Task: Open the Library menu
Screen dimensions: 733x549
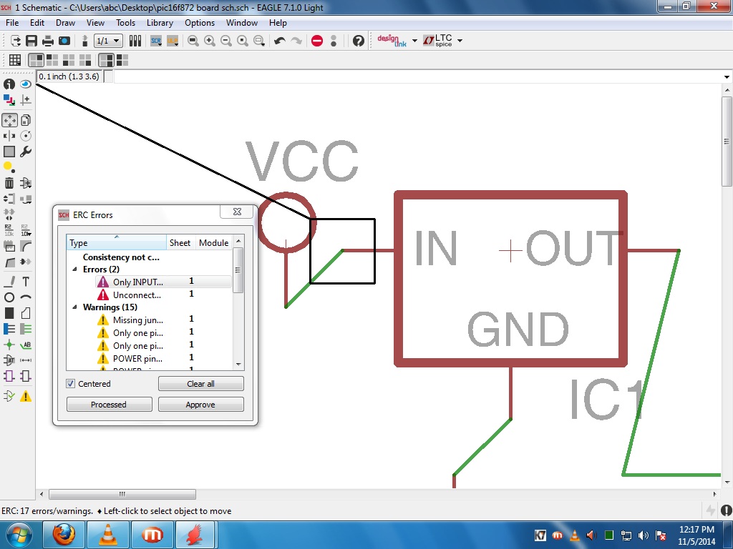Action: coord(160,23)
